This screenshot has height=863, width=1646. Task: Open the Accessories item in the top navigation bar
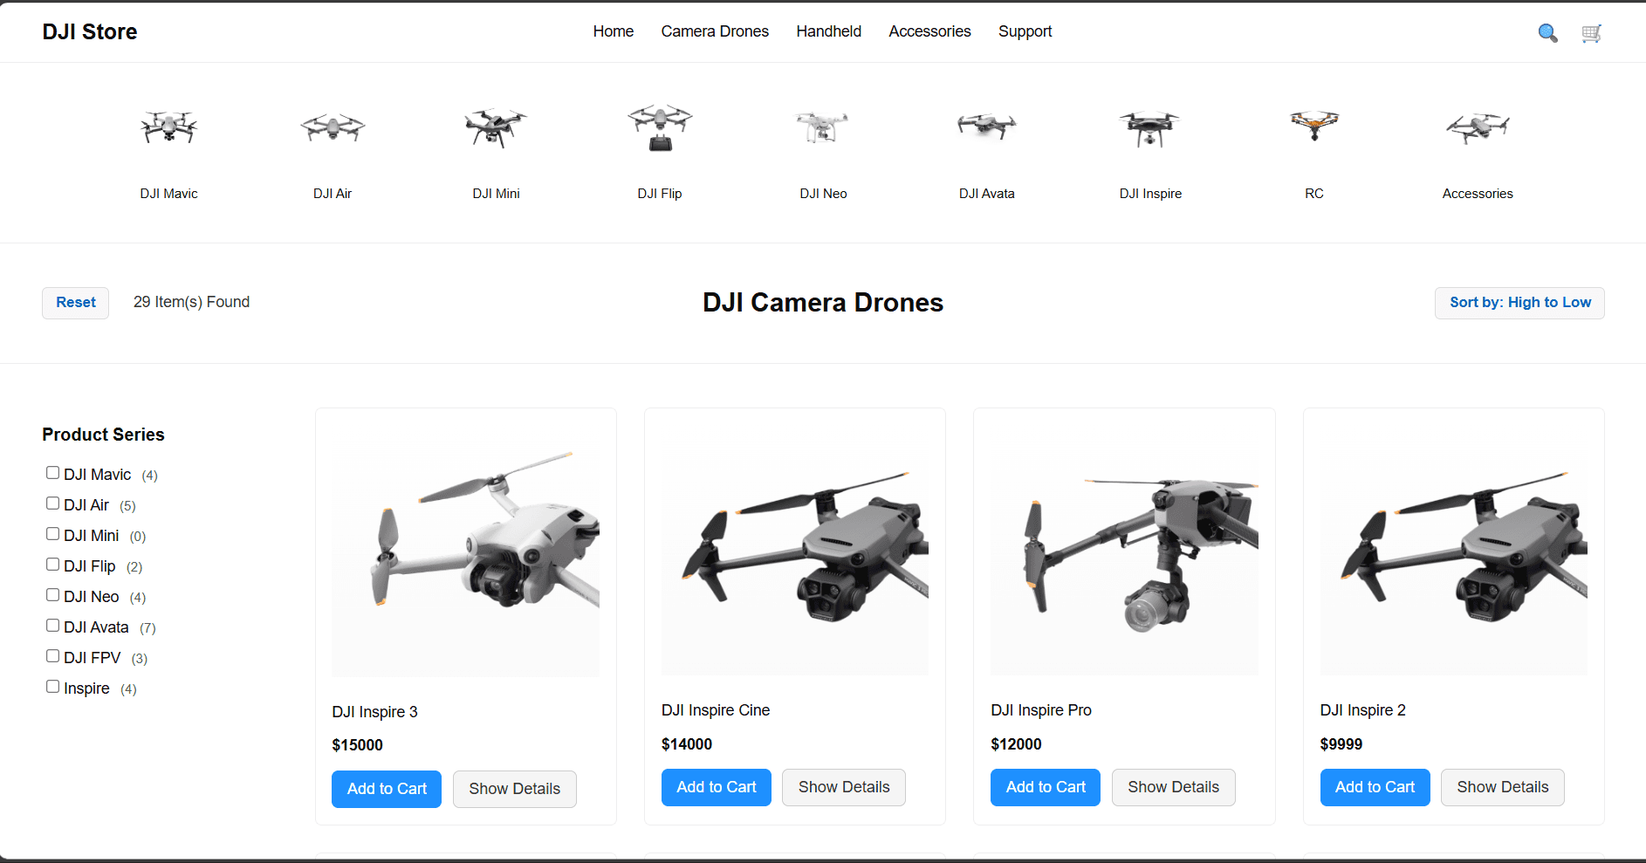click(929, 31)
